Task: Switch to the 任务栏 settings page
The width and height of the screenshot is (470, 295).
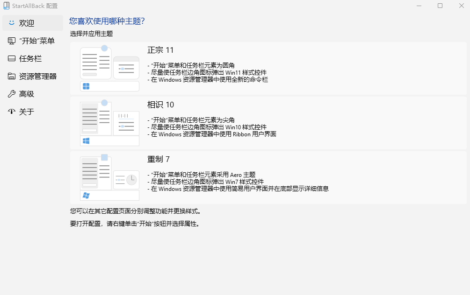Action: (x=33, y=58)
